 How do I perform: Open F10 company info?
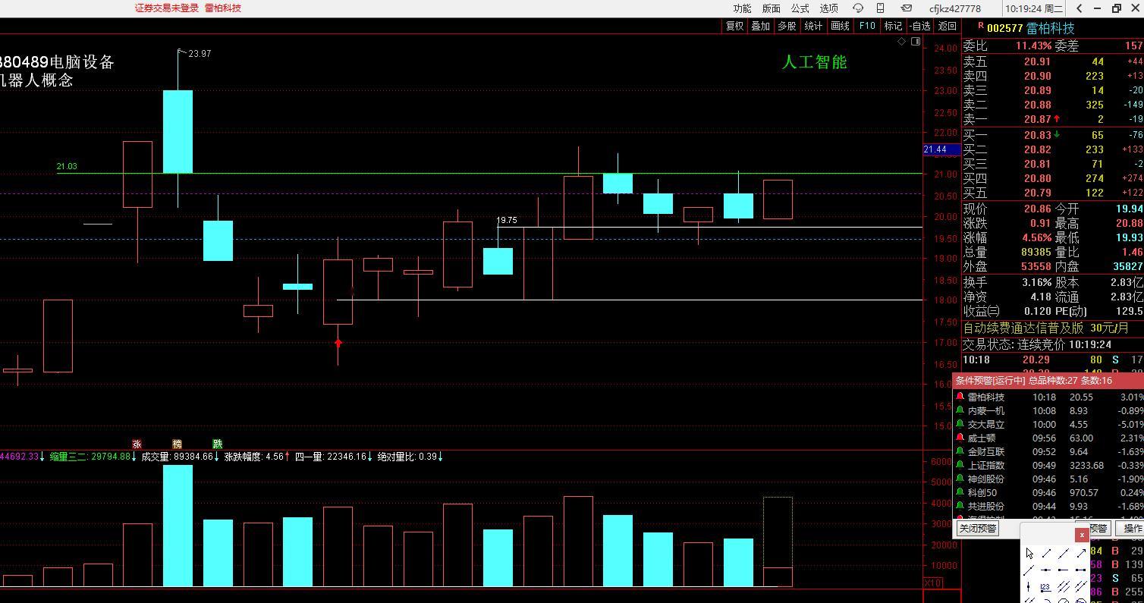(x=866, y=26)
